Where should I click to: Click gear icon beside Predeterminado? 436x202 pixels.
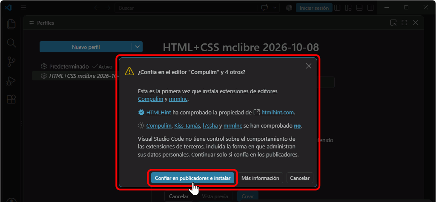[x=43, y=67]
